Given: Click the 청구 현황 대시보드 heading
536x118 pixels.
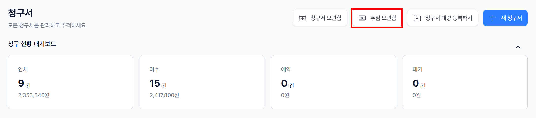Looking at the screenshot, I should click(x=32, y=44).
